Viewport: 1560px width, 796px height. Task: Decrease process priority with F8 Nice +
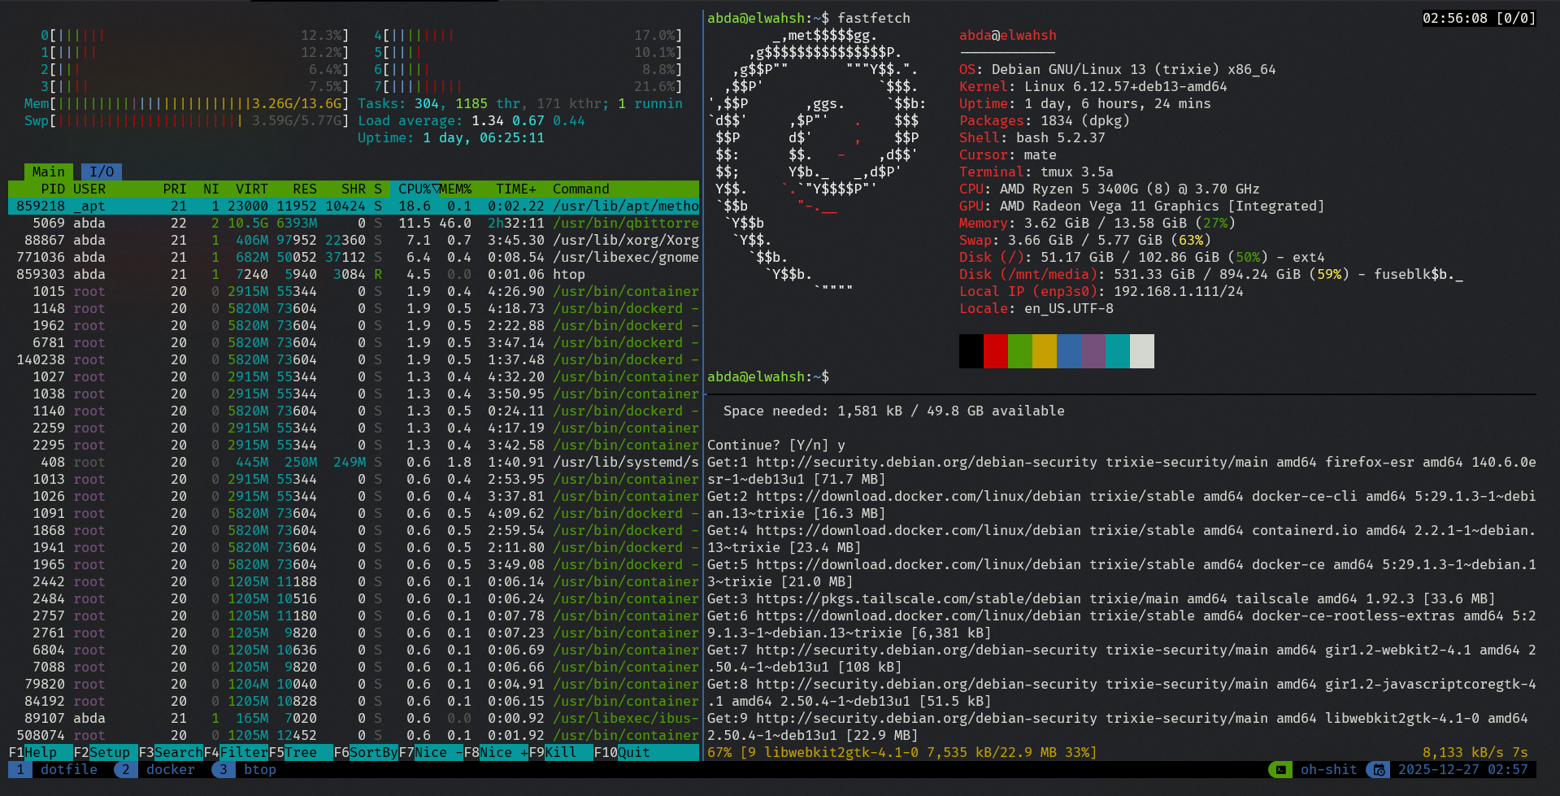[495, 753]
